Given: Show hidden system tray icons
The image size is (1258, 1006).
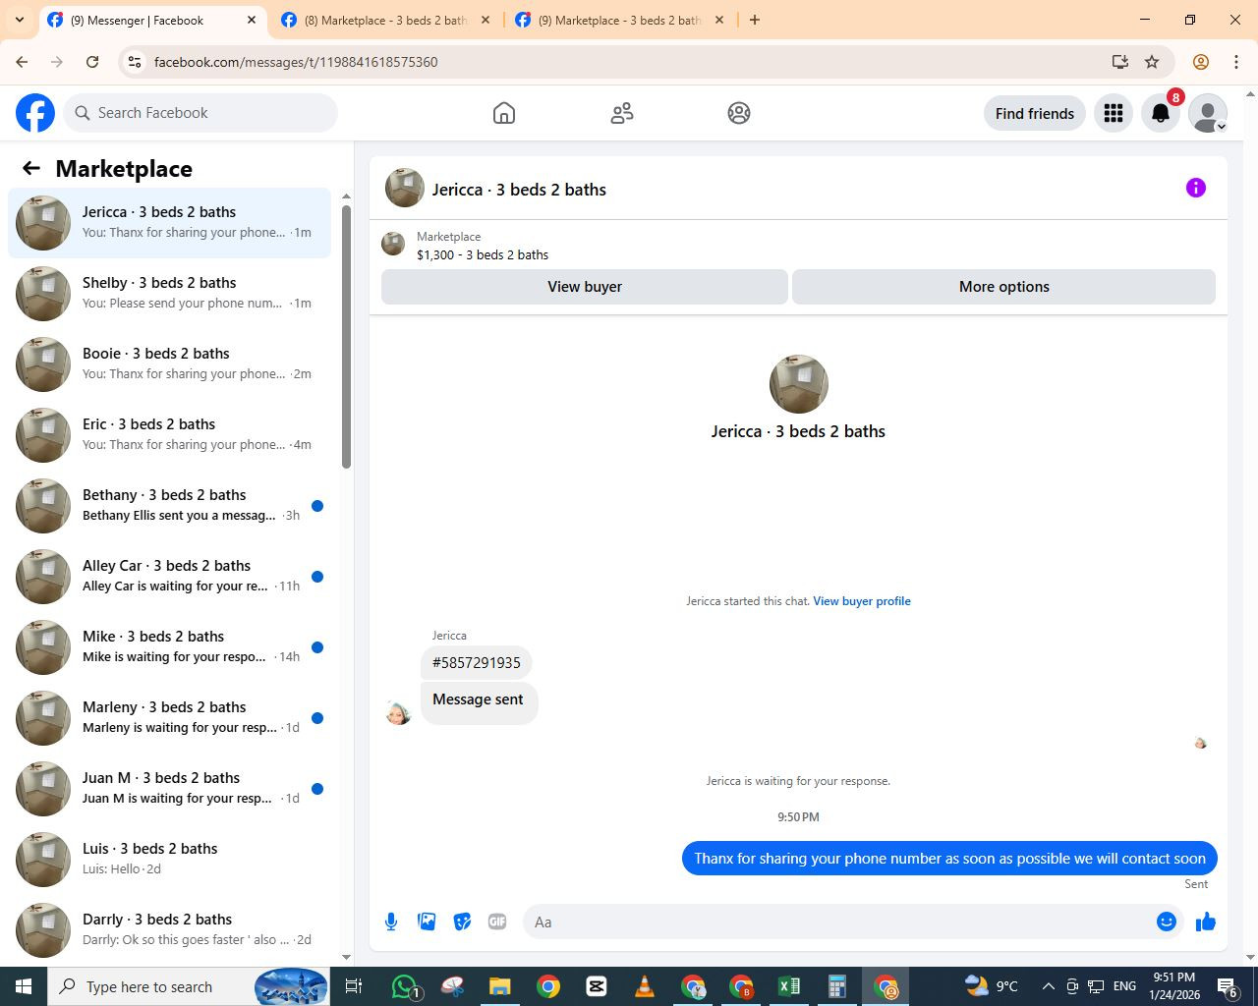Looking at the screenshot, I should (x=1048, y=986).
